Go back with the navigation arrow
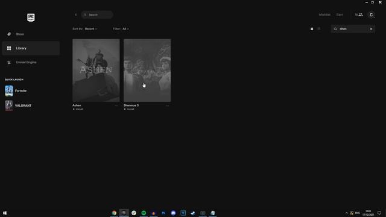 (x=76, y=14)
